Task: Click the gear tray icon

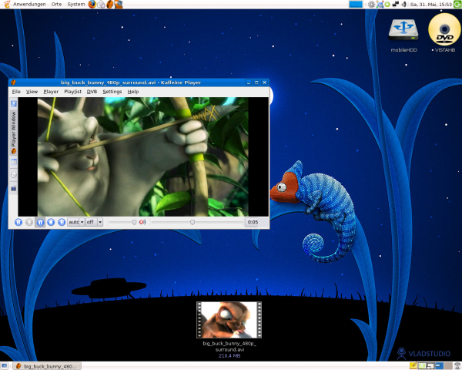Action: (372, 5)
